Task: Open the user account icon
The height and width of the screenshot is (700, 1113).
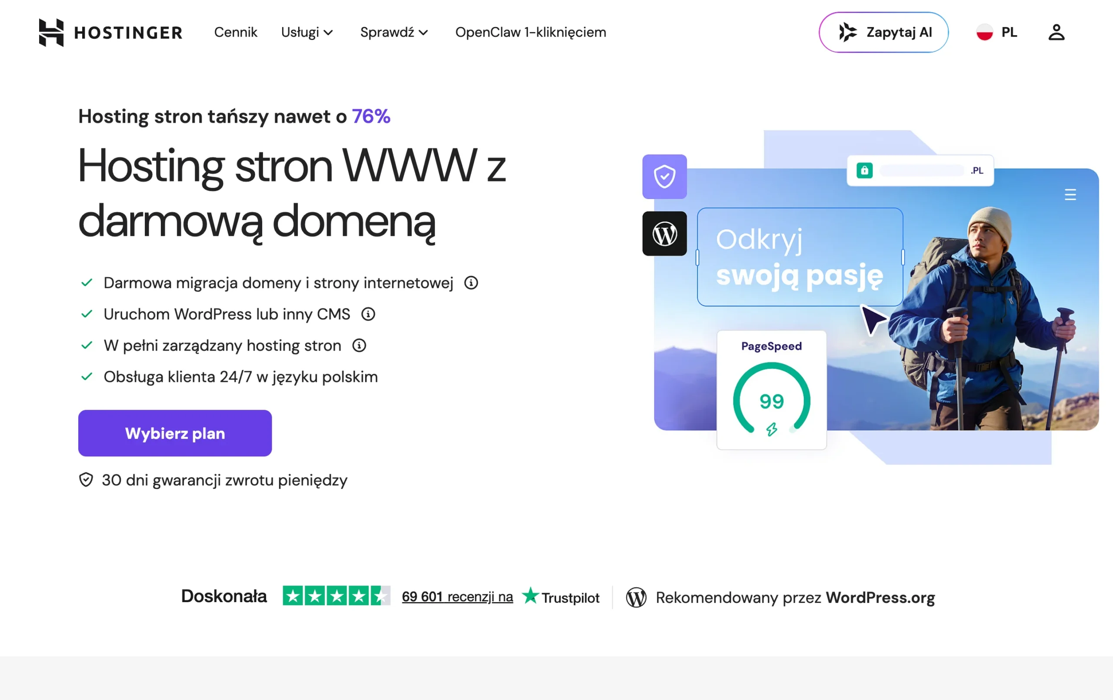Action: click(1056, 32)
